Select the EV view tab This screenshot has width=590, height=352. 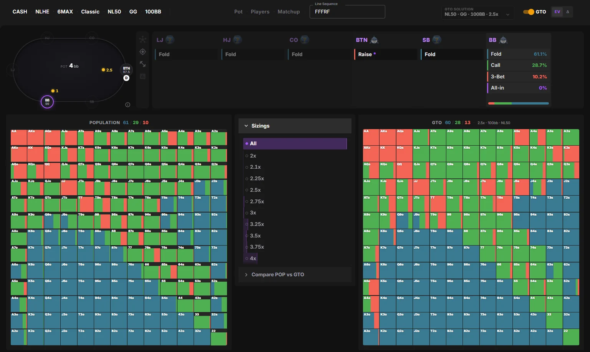(557, 12)
